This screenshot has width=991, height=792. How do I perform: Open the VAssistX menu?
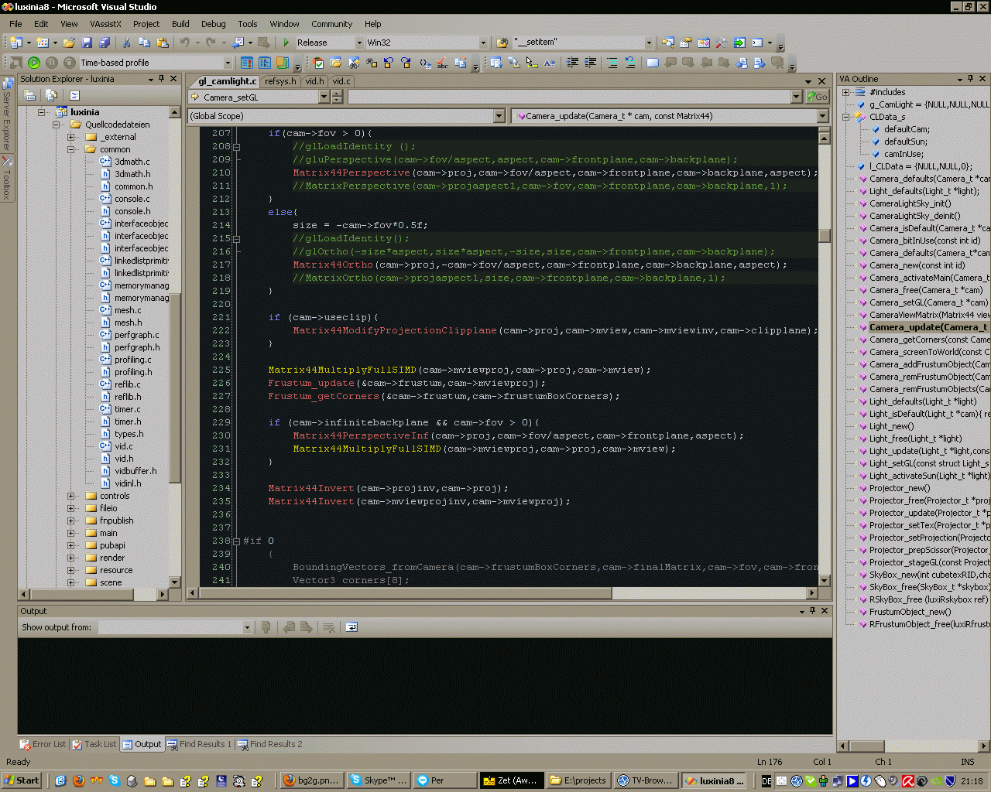point(105,24)
